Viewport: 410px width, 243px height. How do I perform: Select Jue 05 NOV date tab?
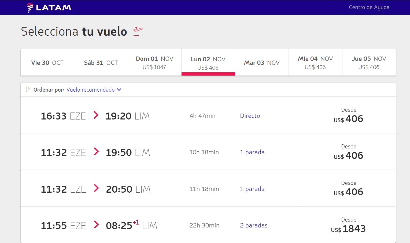pyautogui.click(x=369, y=62)
